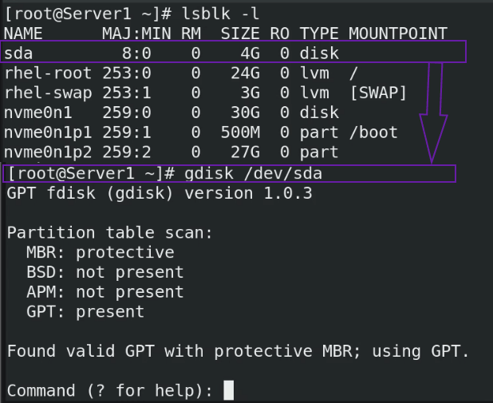Click 'Found valid GPT with protective MBR' line
The width and height of the screenshot is (493, 403).
(x=238, y=351)
